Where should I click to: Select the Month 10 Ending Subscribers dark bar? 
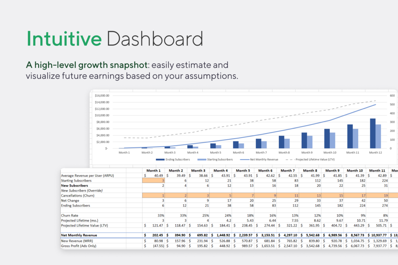pyautogui.click(x=327, y=139)
